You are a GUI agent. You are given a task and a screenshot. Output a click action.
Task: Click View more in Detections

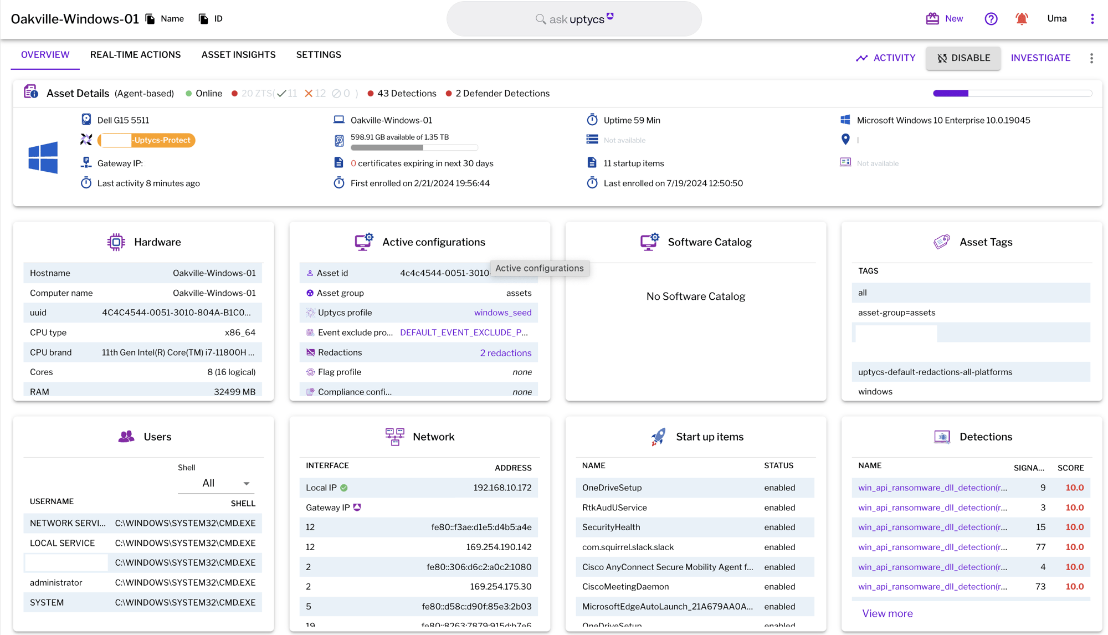[887, 613]
